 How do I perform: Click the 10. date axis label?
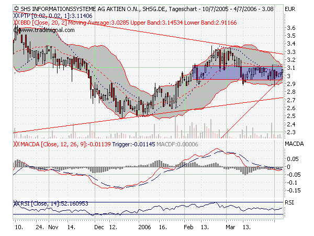(x=19, y=227)
